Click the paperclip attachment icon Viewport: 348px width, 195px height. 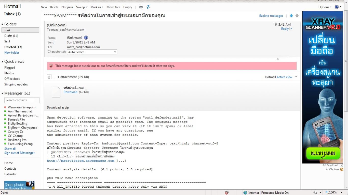pyautogui.click(x=49, y=77)
